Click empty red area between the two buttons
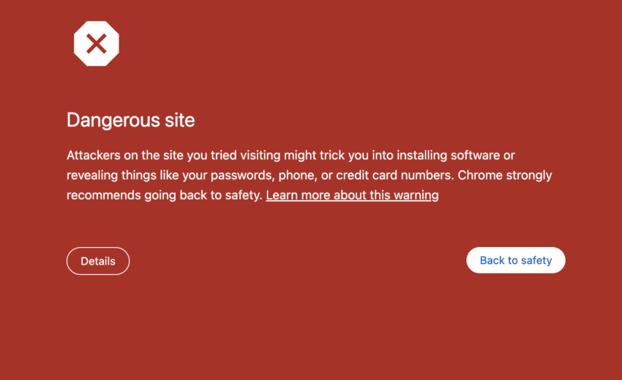The width and height of the screenshot is (622, 380). click(x=293, y=261)
